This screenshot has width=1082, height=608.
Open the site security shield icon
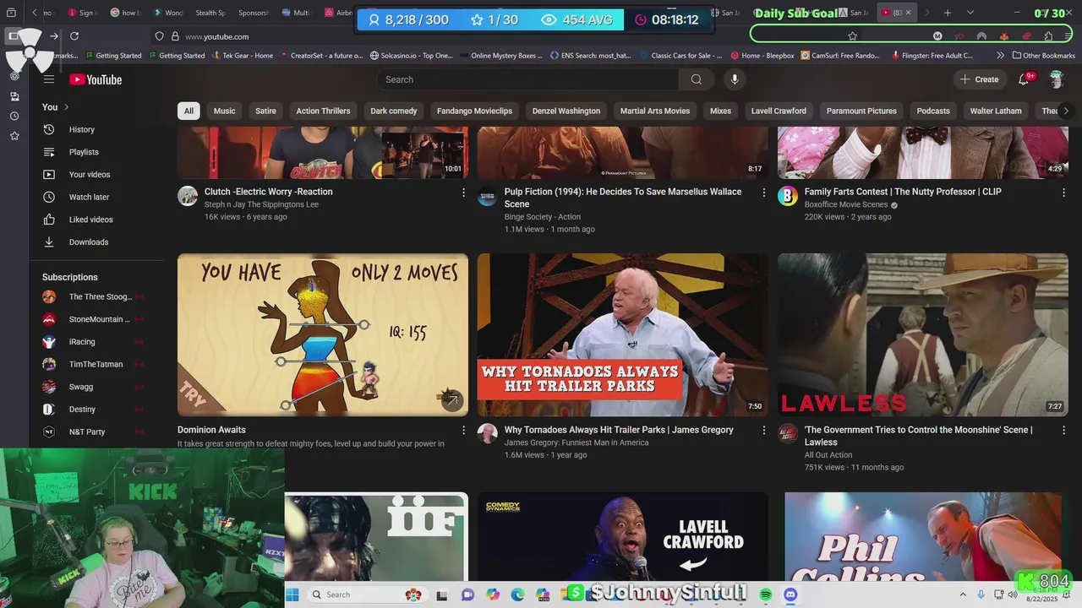(159, 36)
